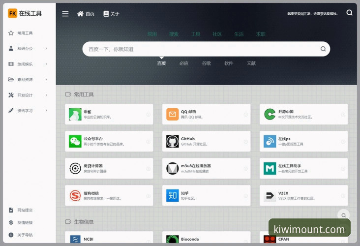Open the CPAN icon
The image size is (360, 246).
click(270, 239)
